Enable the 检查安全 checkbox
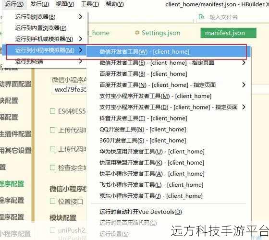The height and width of the screenshot is (240, 269). pos(52,168)
